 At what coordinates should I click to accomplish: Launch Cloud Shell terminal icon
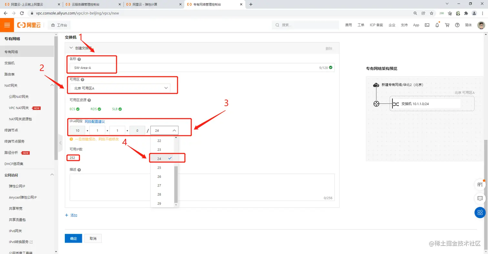pyautogui.click(x=427, y=25)
